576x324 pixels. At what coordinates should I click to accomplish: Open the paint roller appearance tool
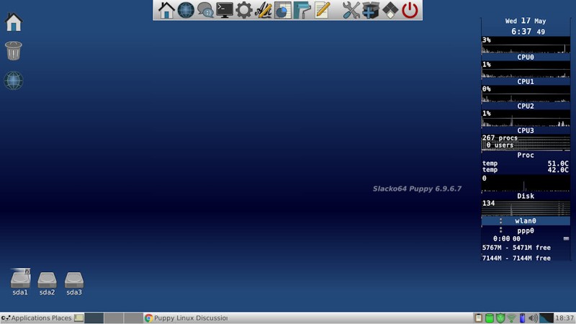coord(302,10)
